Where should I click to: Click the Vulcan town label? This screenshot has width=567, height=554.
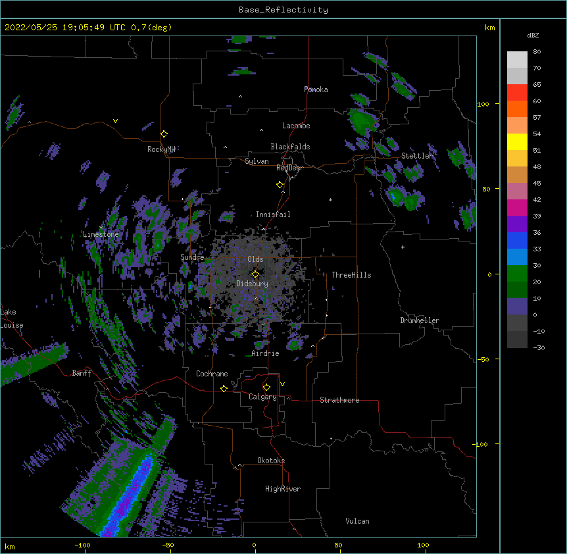[357, 521]
